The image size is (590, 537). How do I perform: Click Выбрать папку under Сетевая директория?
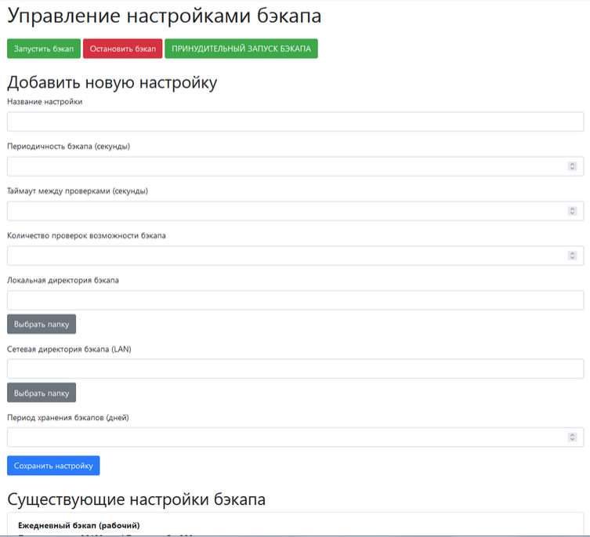(42, 393)
